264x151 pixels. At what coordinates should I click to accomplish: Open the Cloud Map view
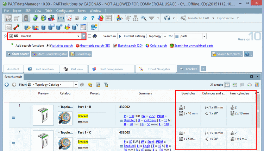pyautogui.click(x=80, y=54)
